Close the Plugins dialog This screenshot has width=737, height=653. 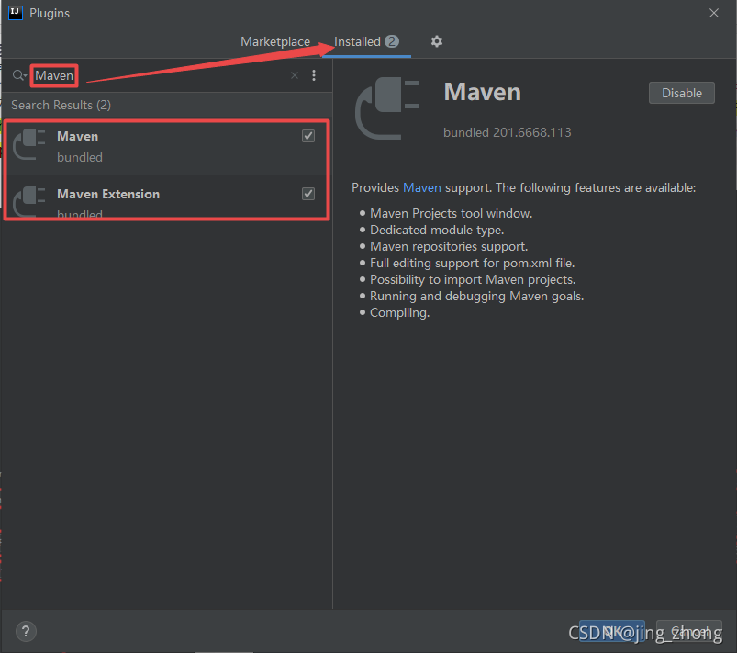click(x=714, y=13)
